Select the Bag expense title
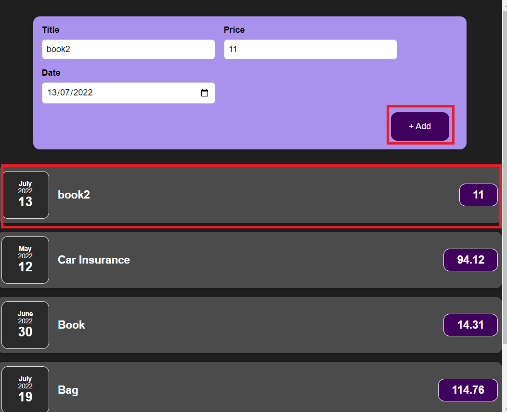507x412 pixels. 68,390
